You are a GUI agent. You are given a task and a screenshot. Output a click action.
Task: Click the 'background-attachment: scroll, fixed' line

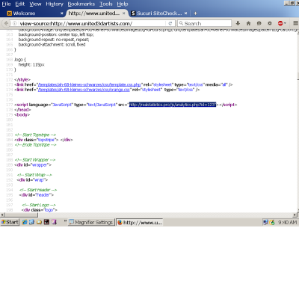click(52, 45)
